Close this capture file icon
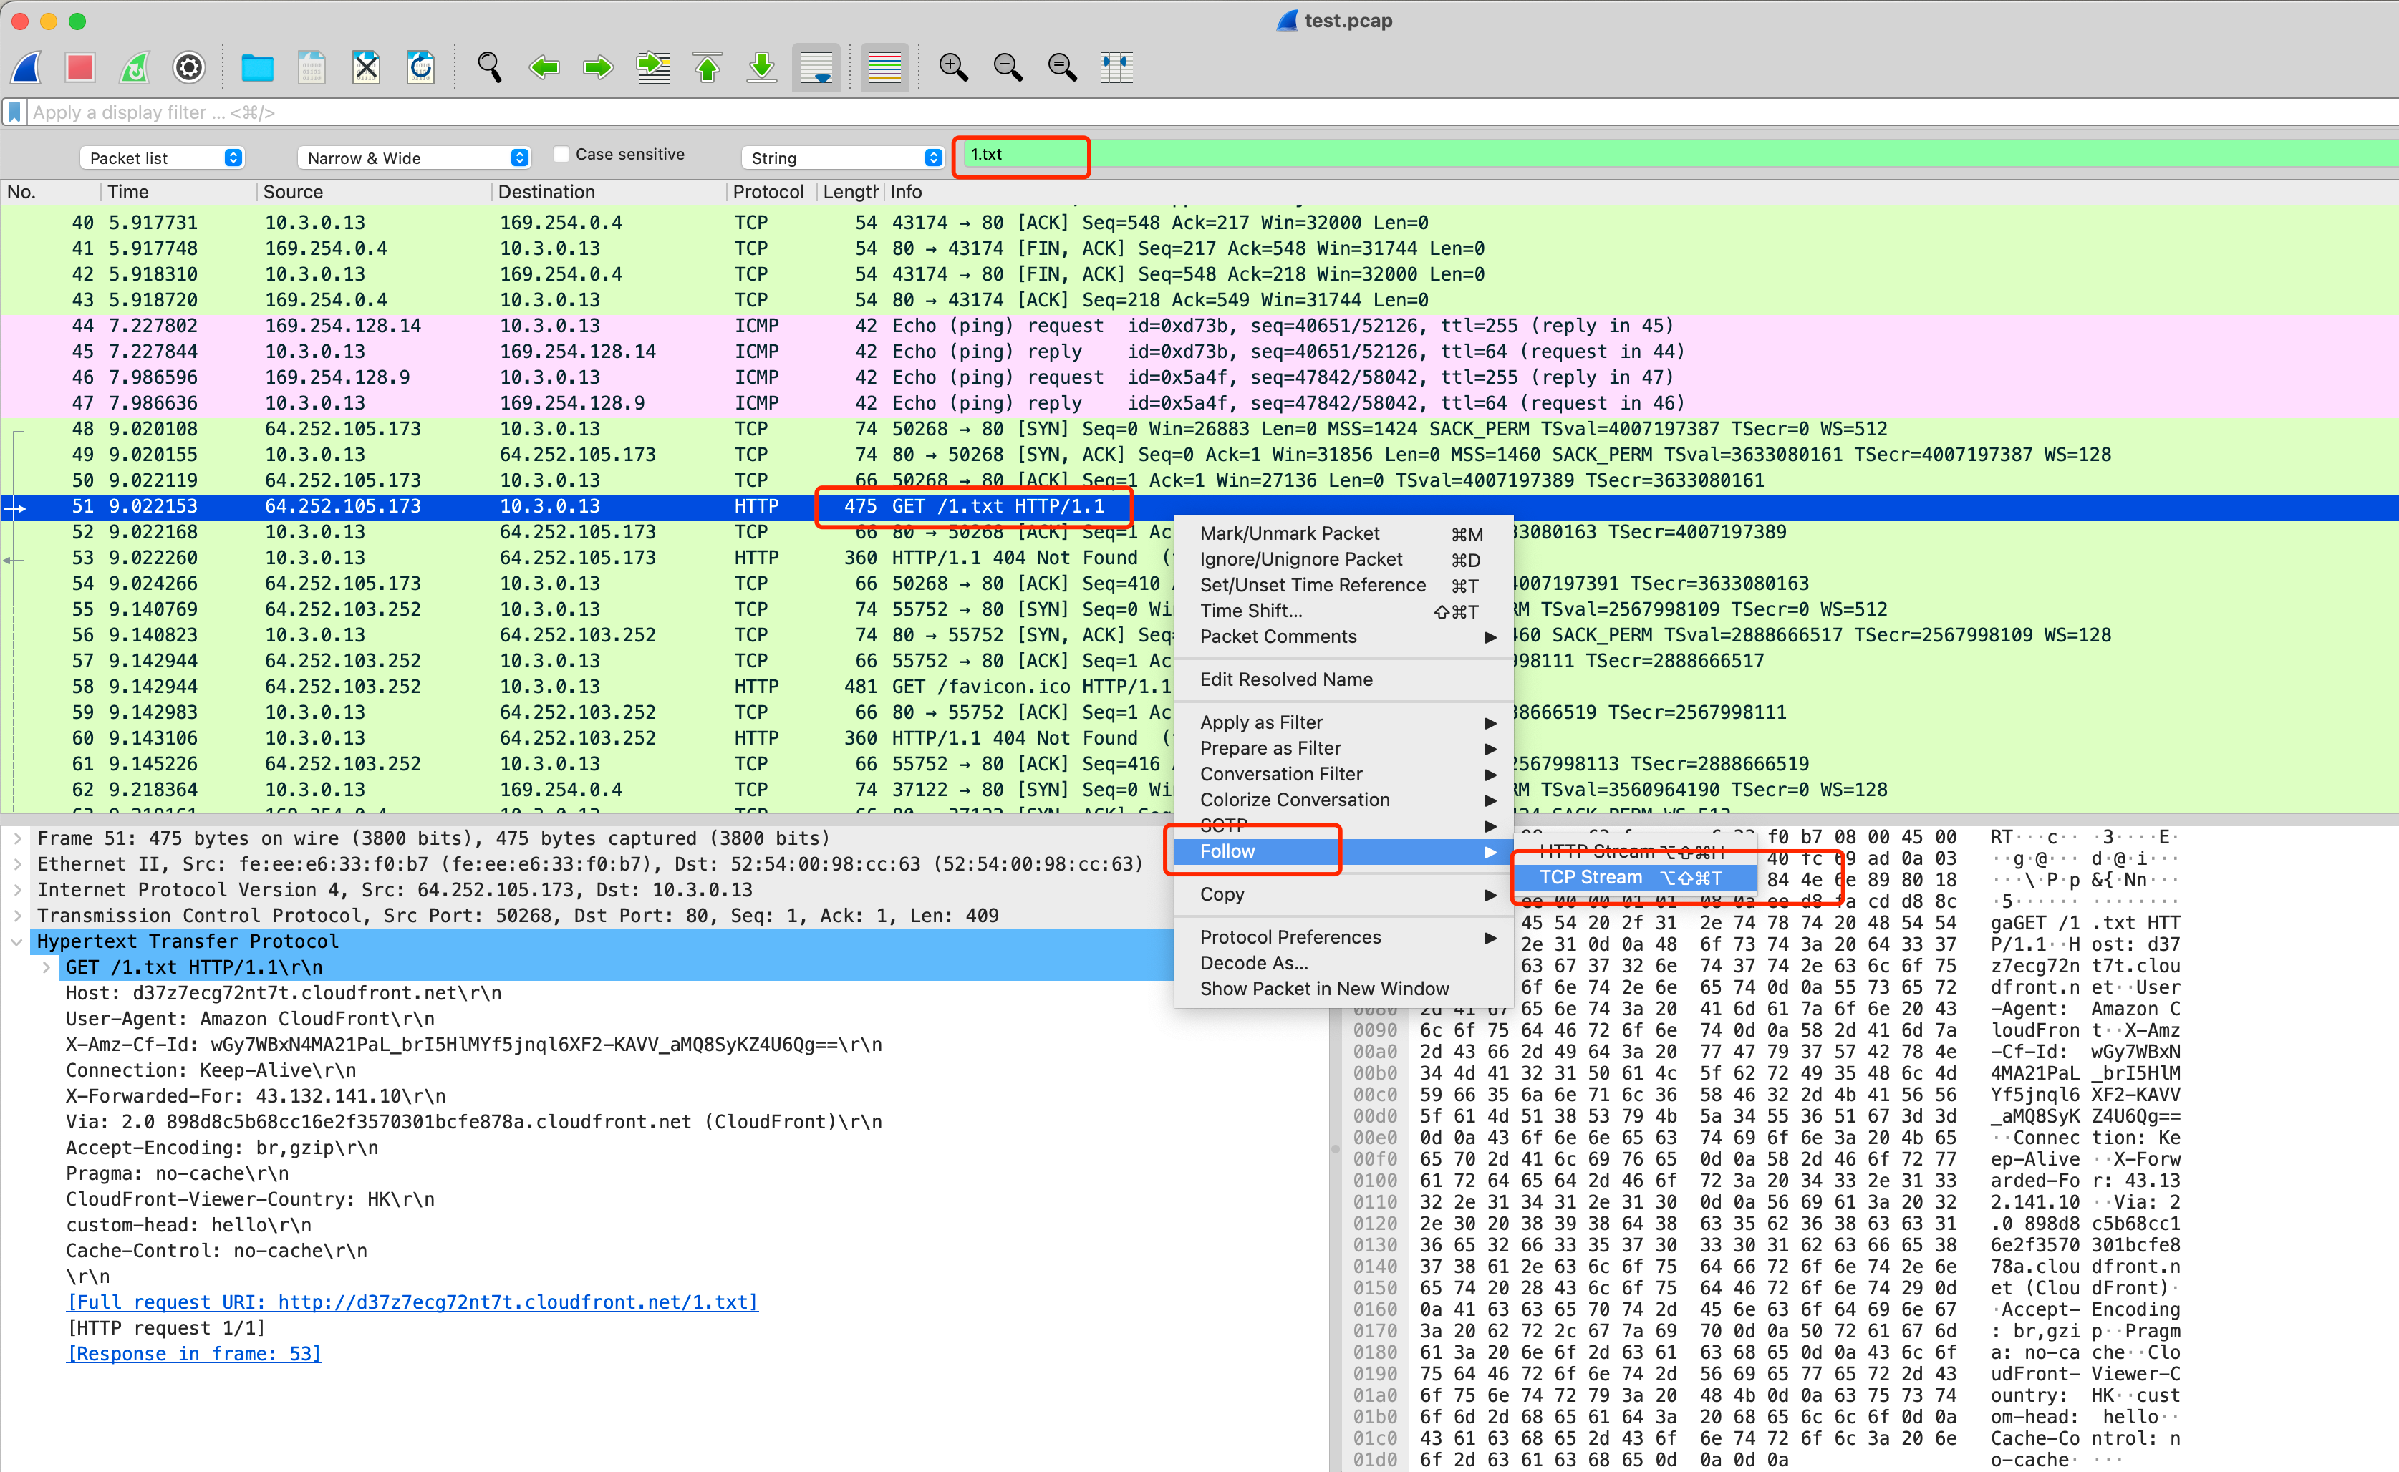The width and height of the screenshot is (2399, 1472). [366, 67]
